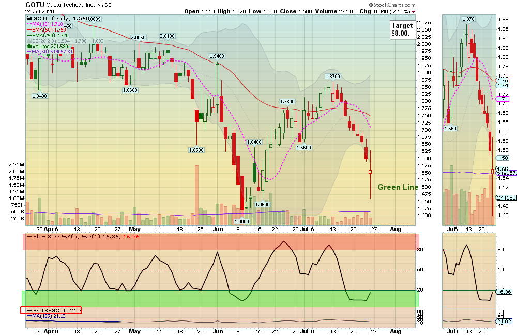Viewport: 517px width, 336px height.
Task: Click the magenta MA(10) legend line sample
Action: (29, 24)
